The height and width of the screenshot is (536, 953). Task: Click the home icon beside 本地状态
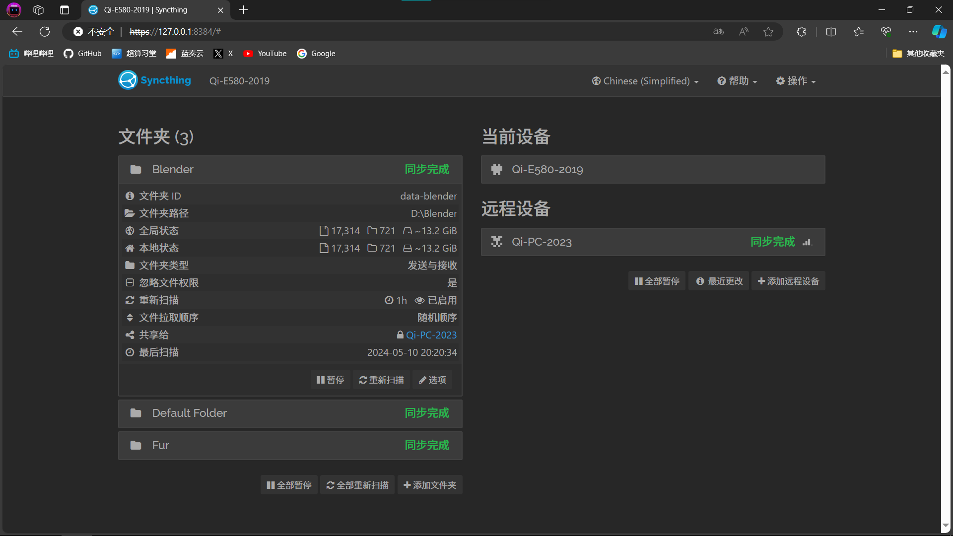click(x=130, y=248)
